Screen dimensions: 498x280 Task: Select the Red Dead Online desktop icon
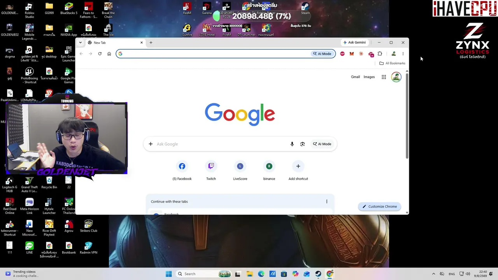(10, 207)
